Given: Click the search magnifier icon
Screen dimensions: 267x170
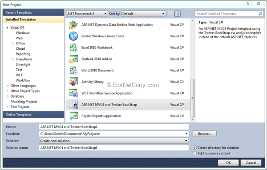Looking at the screenshot, I should click(260, 14).
